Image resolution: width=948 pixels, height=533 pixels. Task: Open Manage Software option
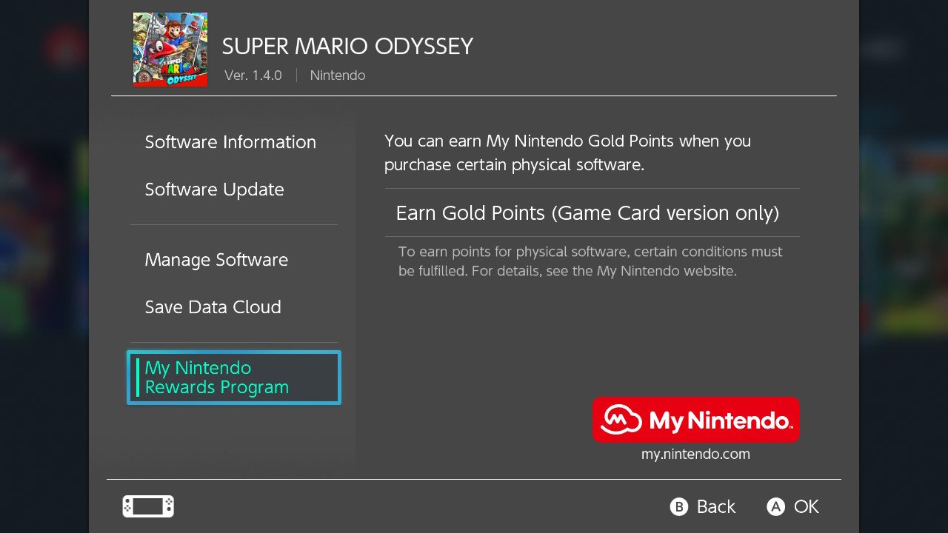(x=216, y=260)
